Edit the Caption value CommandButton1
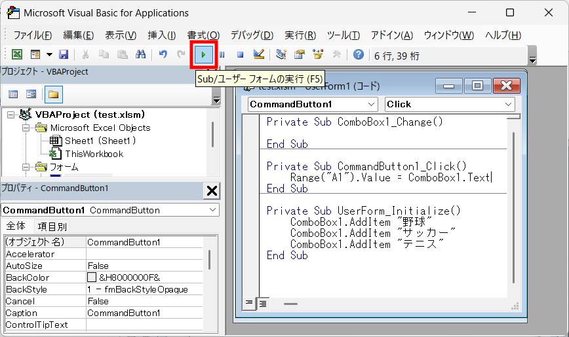This screenshot has width=569, height=337. pyautogui.click(x=144, y=313)
